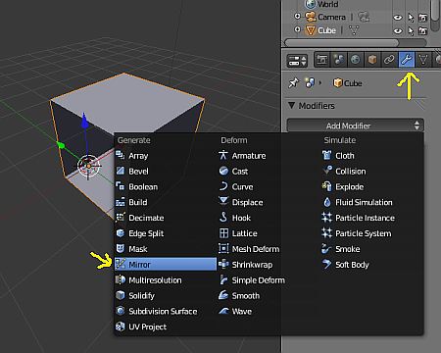Viewport: 441px width, 353px height.
Task: Click the outliner vertical scrollbar
Action: click(435, 12)
